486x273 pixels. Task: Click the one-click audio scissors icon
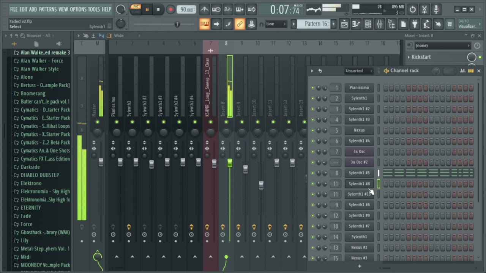(x=424, y=9)
